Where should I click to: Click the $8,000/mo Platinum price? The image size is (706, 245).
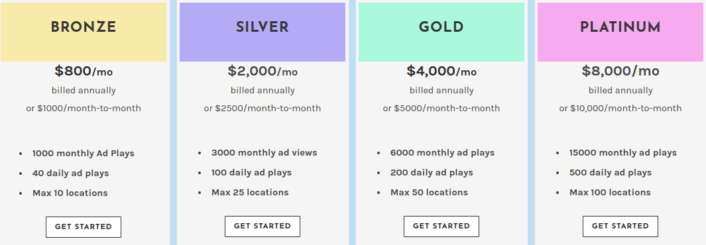coord(620,71)
